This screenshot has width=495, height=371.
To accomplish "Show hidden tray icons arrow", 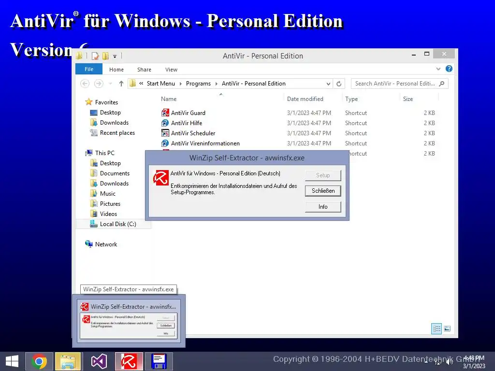I will (x=426, y=362).
